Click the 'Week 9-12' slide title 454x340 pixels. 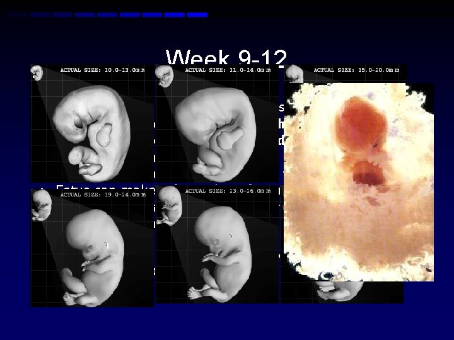[x=226, y=57]
